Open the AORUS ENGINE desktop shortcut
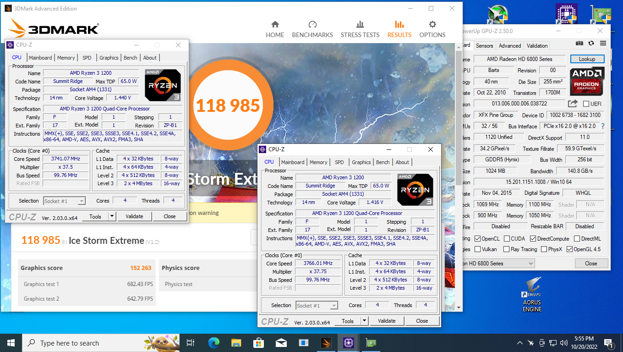Viewport: 623px width, 352px height. (532, 294)
